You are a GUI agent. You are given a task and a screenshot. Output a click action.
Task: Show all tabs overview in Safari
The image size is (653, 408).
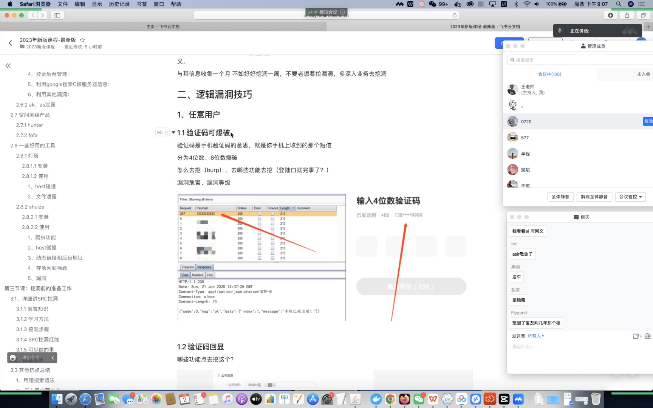click(643, 15)
